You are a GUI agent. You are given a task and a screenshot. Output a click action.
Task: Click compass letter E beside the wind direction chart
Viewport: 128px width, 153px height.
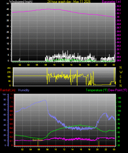click(x=121, y=81)
